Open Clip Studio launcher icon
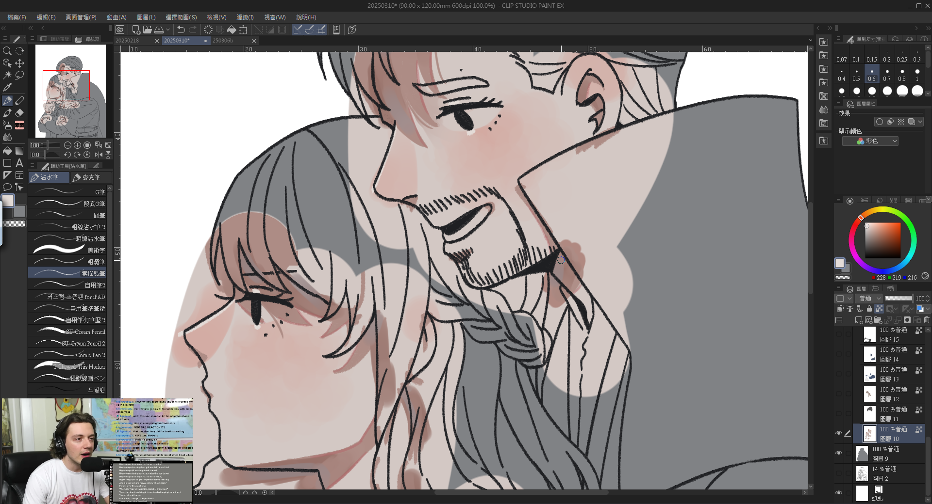The width and height of the screenshot is (932, 504). [120, 30]
